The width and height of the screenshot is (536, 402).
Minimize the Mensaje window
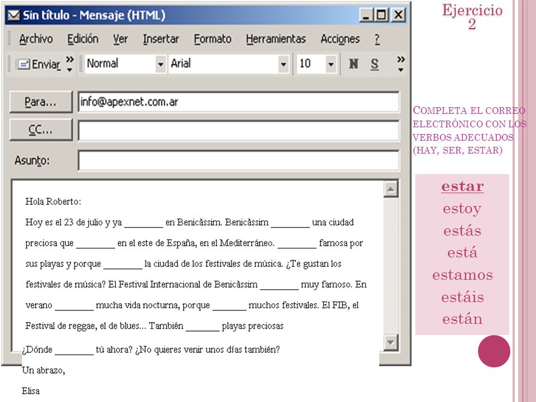pos(366,15)
